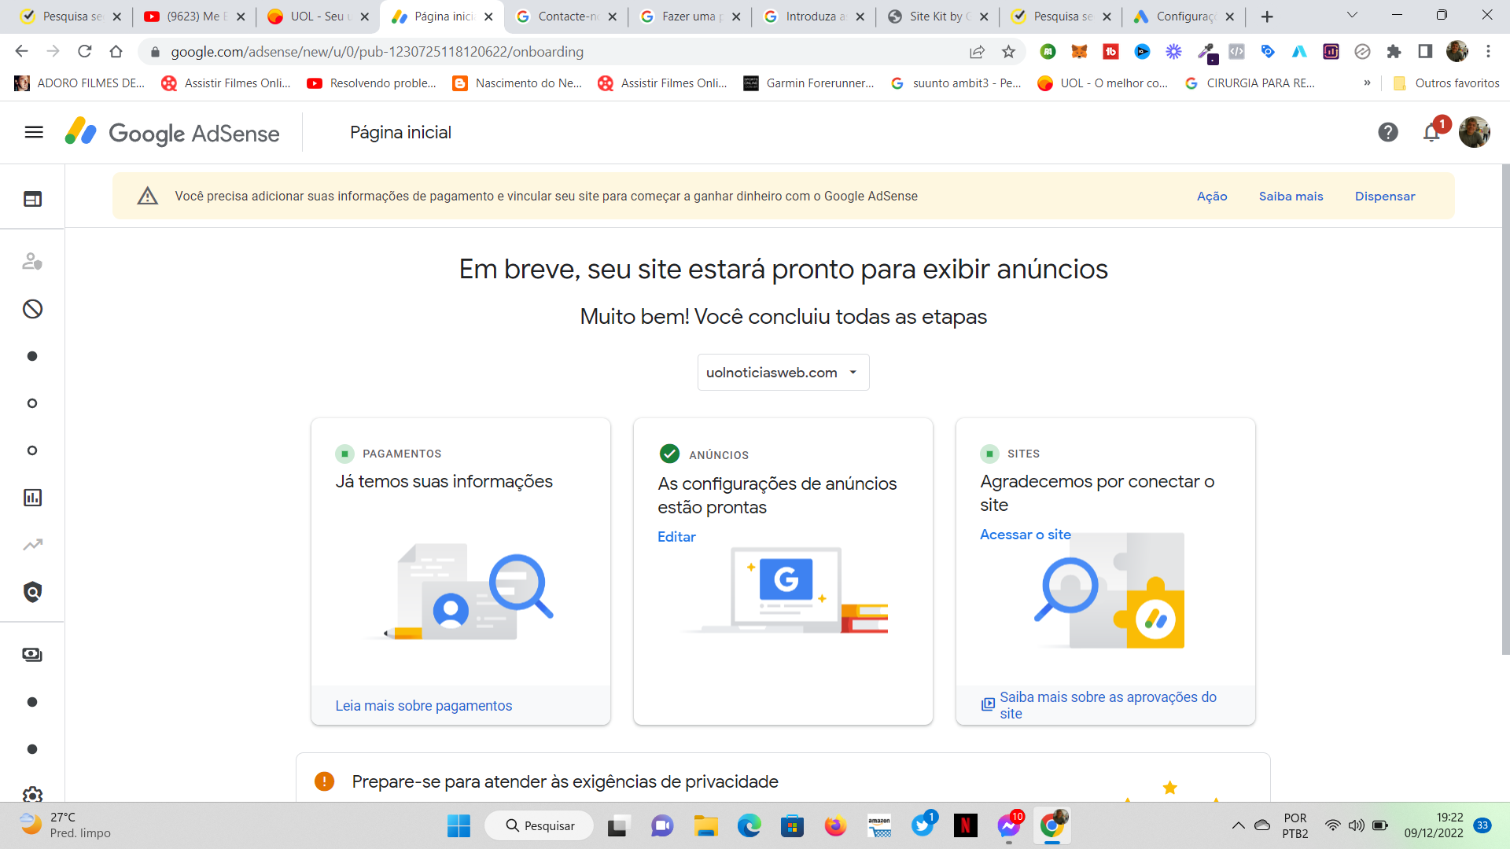Open the Account person sidebar icon
The image size is (1510, 849).
pyautogui.click(x=32, y=261)
